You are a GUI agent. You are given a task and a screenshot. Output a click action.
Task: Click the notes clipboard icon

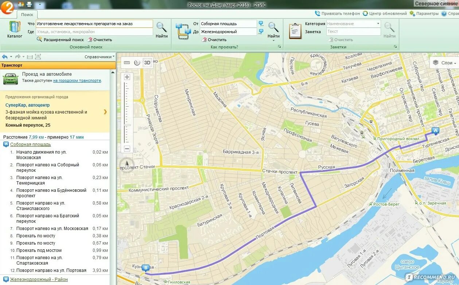tap(295, 31)
